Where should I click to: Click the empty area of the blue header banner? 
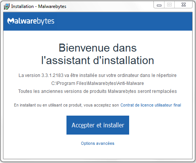(123, 21)
